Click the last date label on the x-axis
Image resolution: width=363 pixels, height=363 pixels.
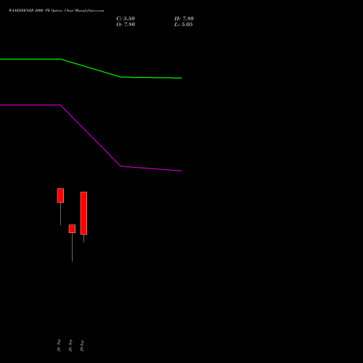(x=82, y=346)
